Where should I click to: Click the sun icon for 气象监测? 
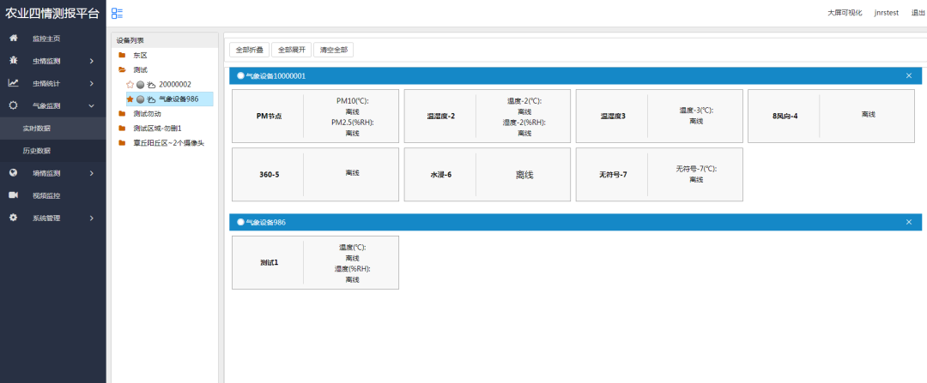click(13, 105)
